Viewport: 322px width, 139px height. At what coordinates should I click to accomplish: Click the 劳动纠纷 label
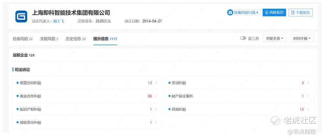pyautogui.click(x=179, y=83)
